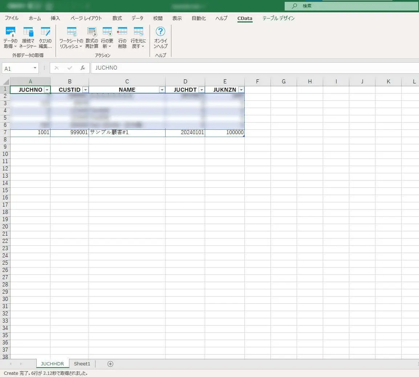This screenshot has width=419, height=377.
Task: Click 数式の再計算 recalculate icon
Action: coord(91,37)
